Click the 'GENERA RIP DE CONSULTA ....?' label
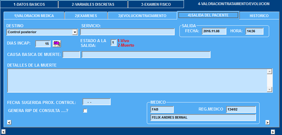This screenshot has width=282, height=135. 38,111
